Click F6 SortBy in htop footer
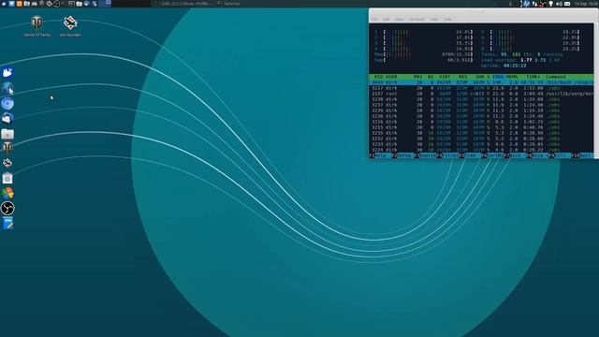 click(493, 155)
